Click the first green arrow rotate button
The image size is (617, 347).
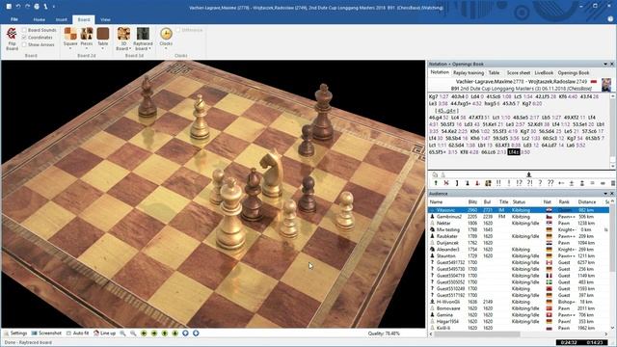point(144,334)
